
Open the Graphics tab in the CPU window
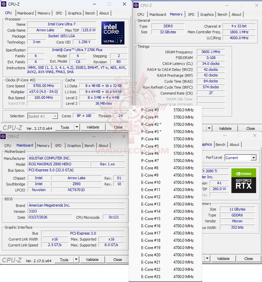pyautogui.click(x=75, y=13)
